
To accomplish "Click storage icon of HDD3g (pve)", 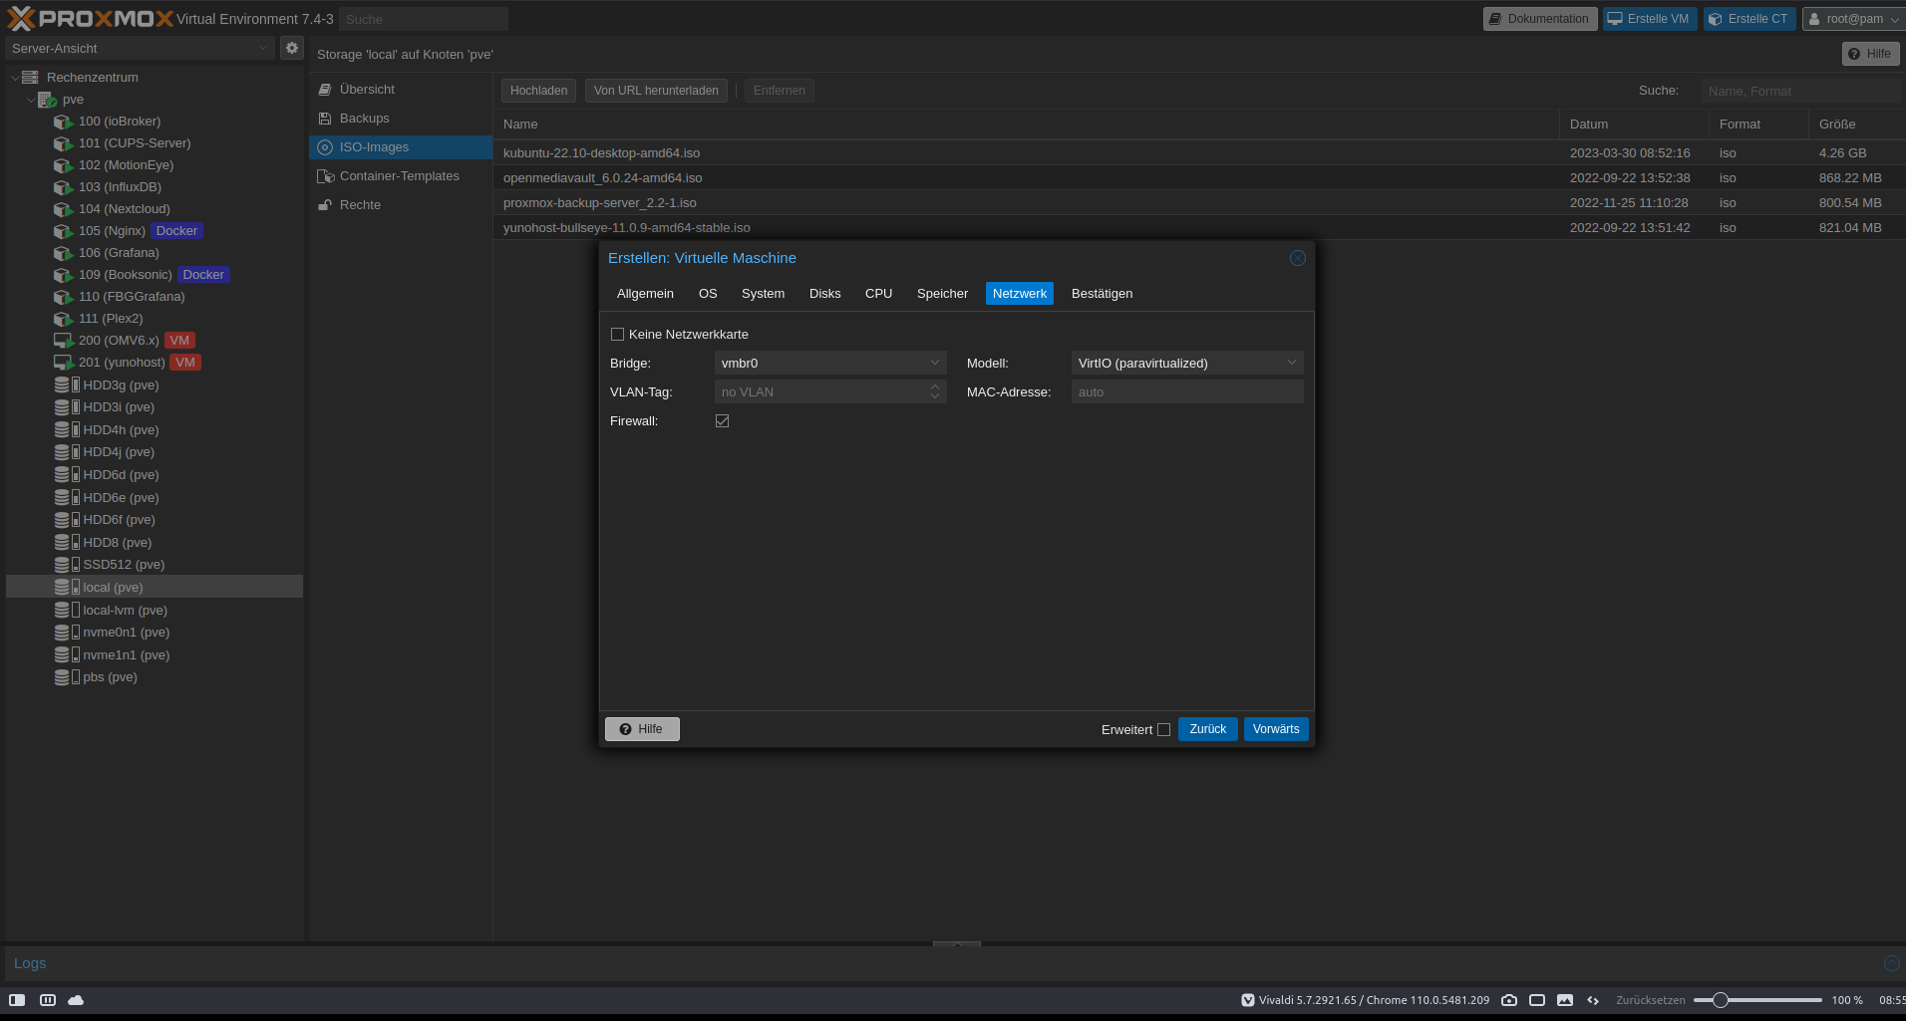I will 67,385.
